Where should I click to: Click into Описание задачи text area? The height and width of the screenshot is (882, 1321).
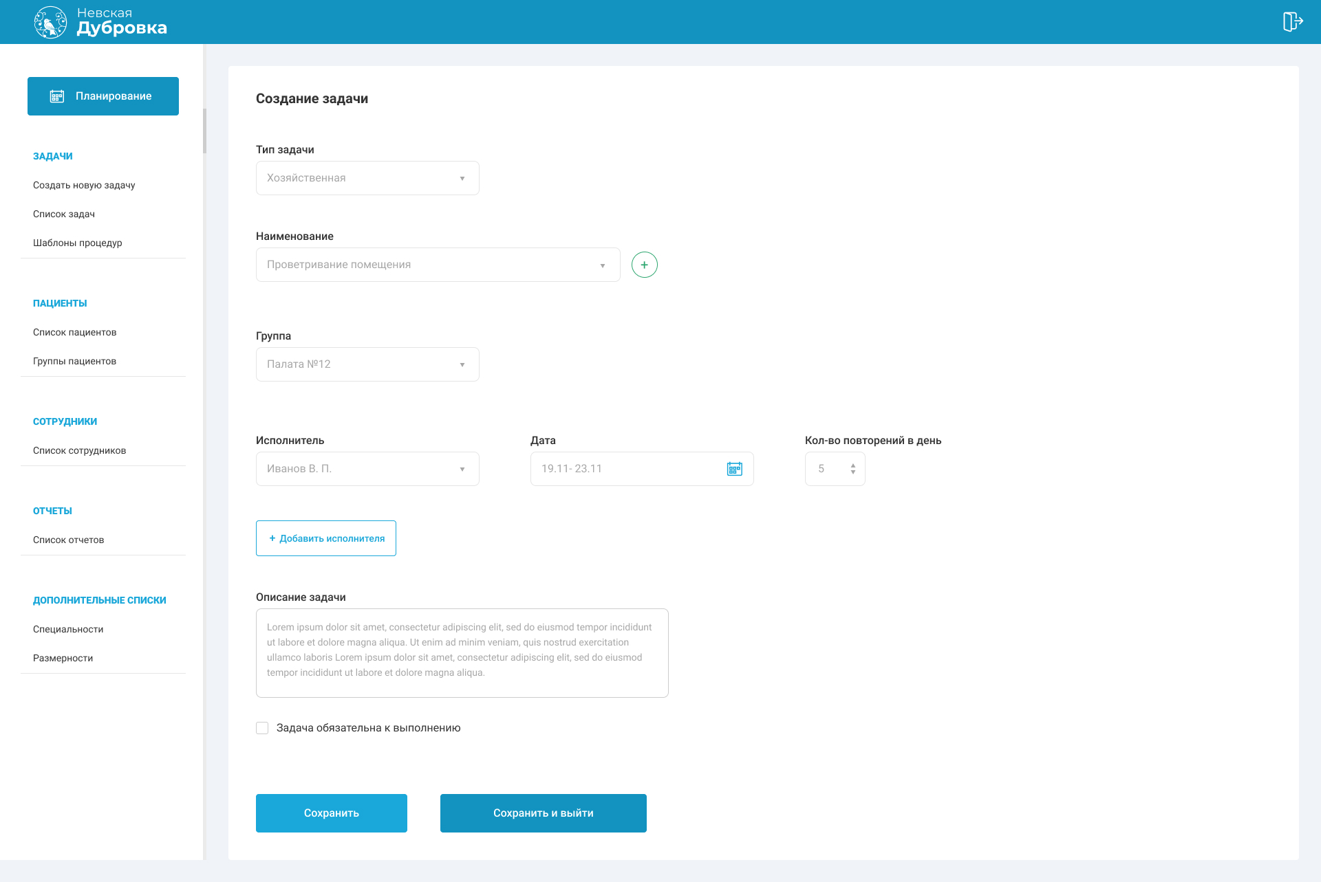(462, 653)
